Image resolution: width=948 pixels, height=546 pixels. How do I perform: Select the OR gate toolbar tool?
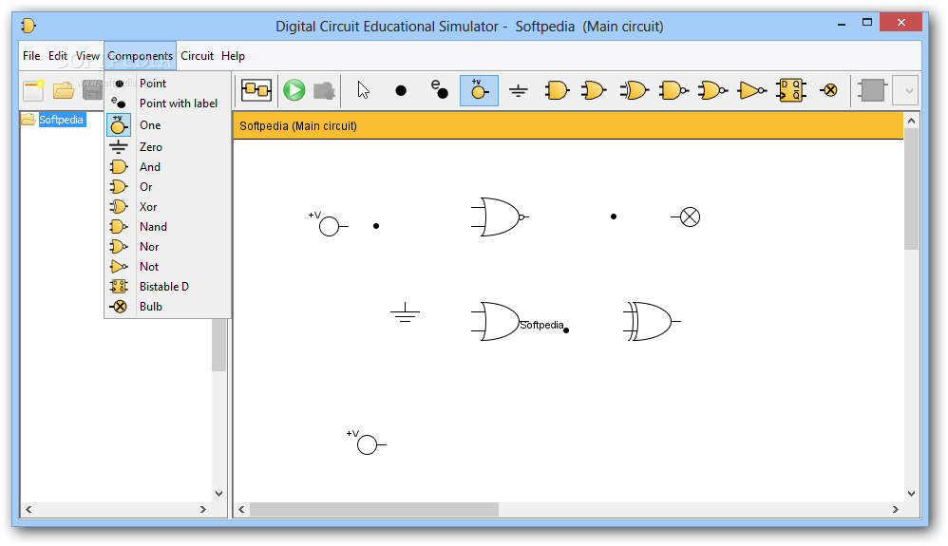pos(595,91)
